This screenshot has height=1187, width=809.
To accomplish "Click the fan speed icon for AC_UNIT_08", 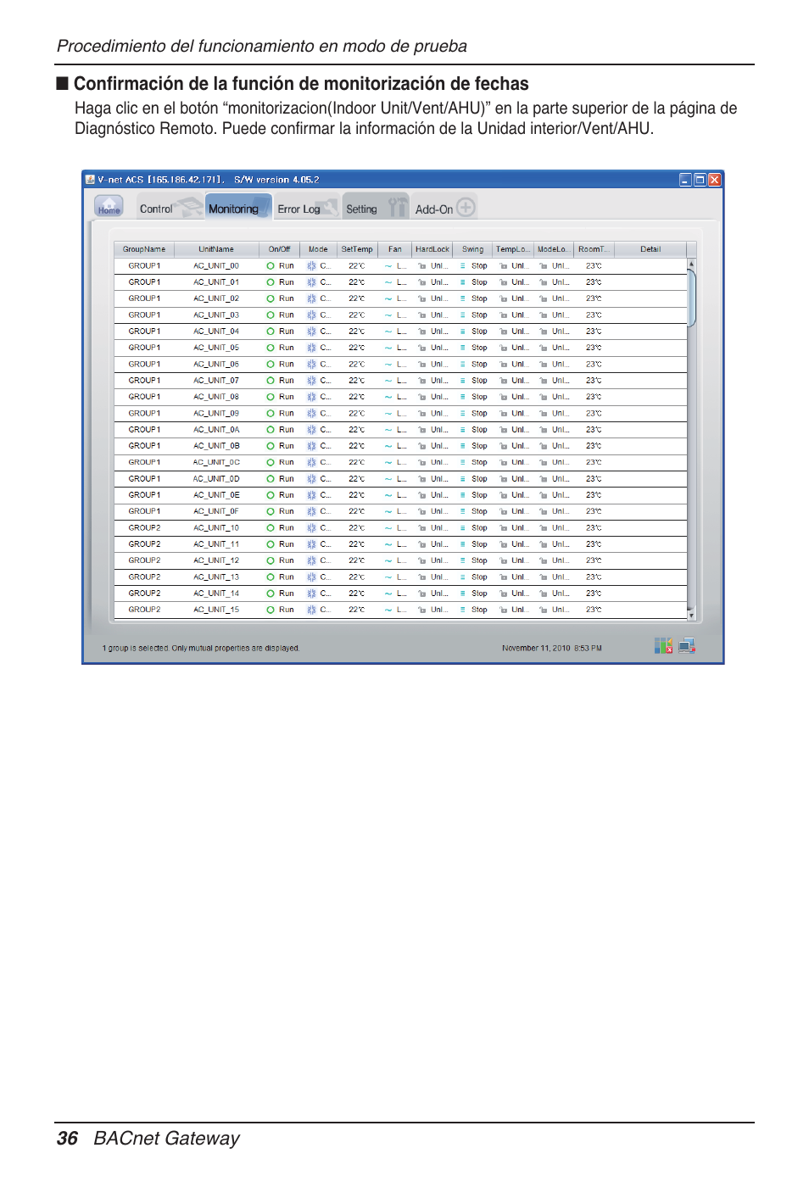I will click(388, 397).
